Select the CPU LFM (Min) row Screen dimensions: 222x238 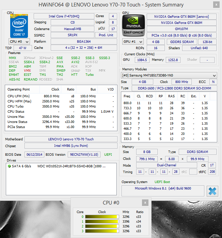click(x=61, y=96)
